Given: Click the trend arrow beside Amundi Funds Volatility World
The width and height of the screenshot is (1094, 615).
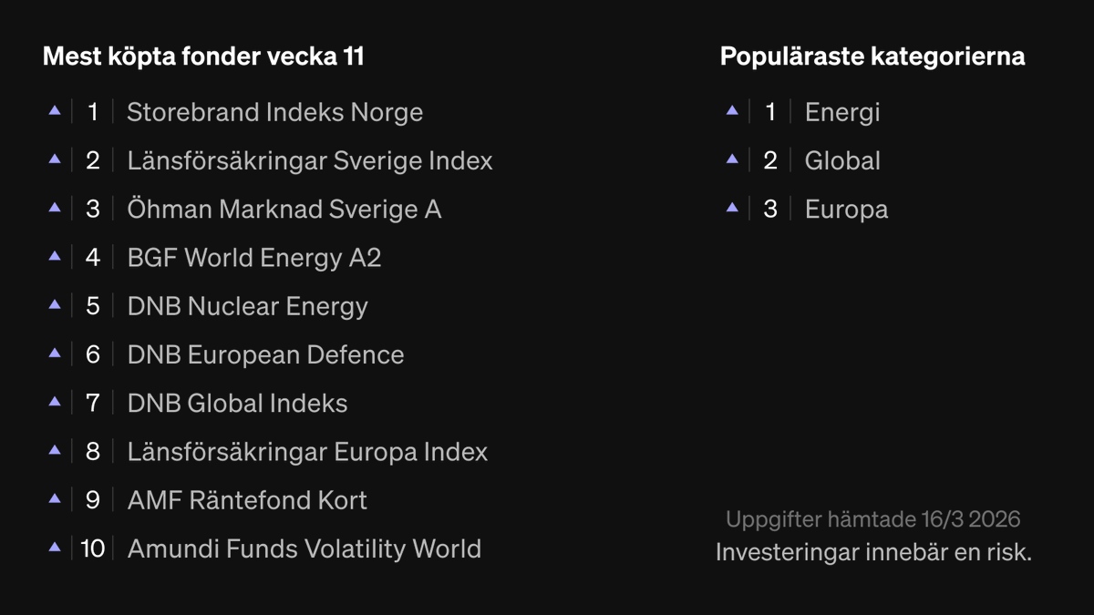Looking at the screenshot, I should tap(55, 547).
